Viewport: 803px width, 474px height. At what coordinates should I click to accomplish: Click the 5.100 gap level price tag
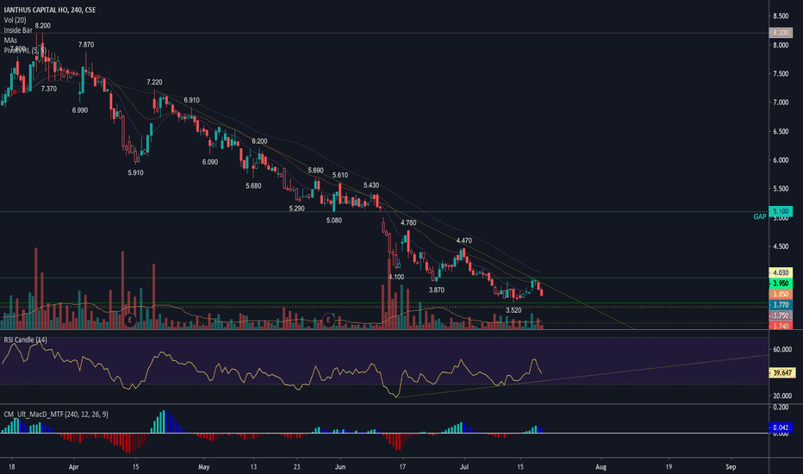781,211
